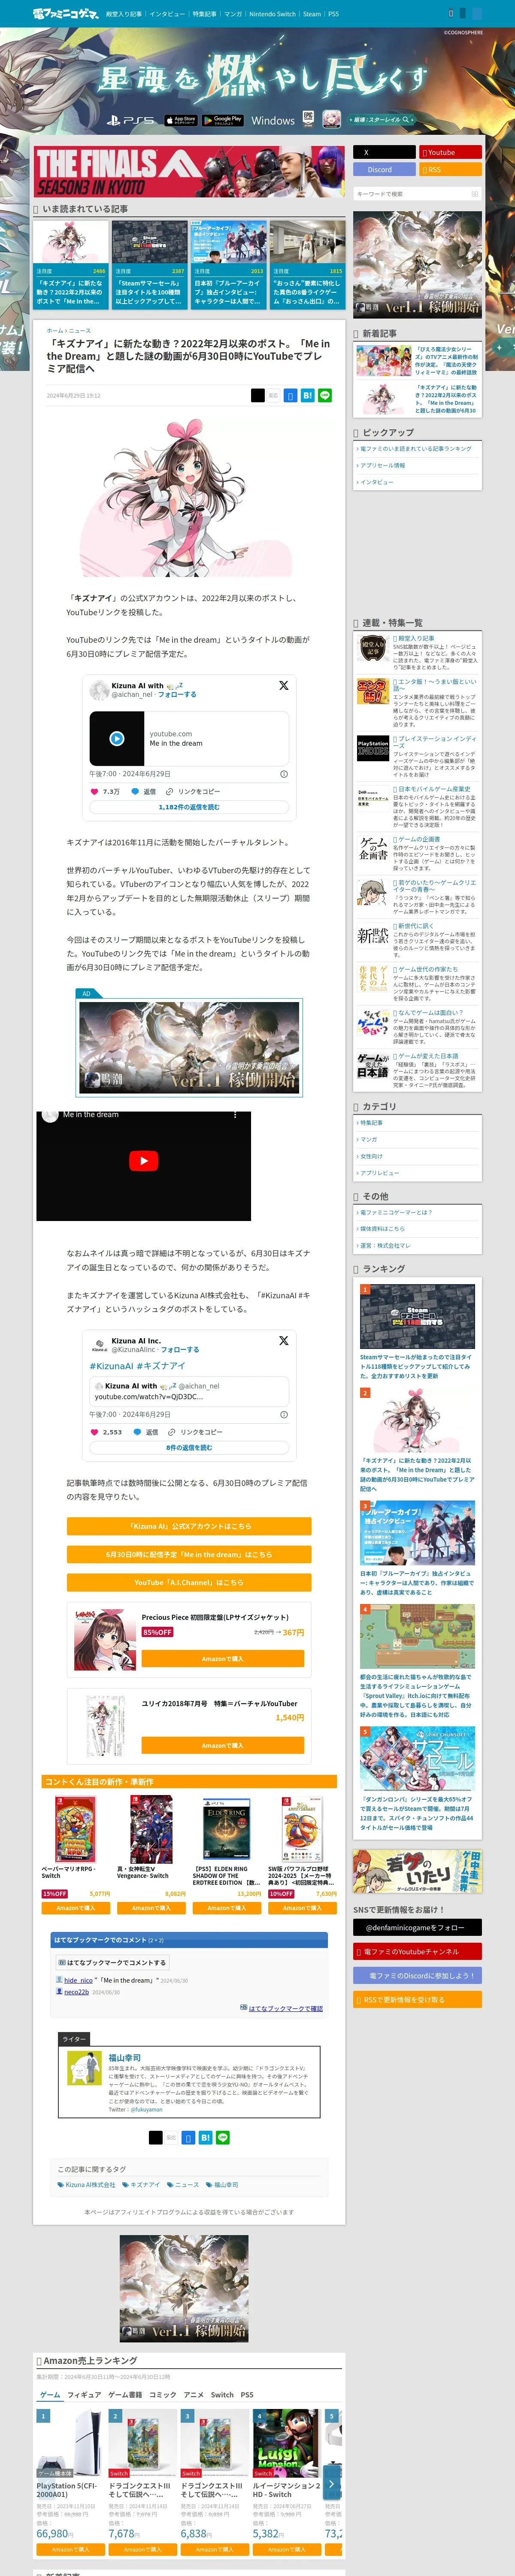Click 電ファミニコゲーマーとは？ sidebar link
This screenshot has width=515, height=2576.
396,1212
